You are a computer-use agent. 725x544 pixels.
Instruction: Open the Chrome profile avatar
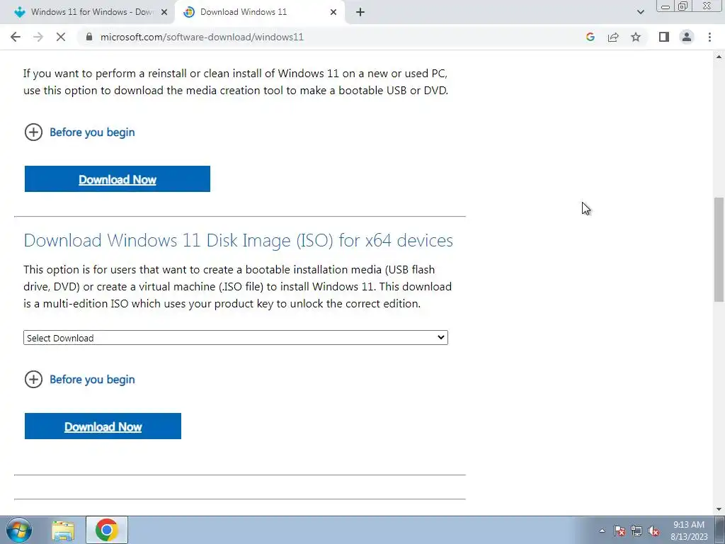(x=687, y=37)
